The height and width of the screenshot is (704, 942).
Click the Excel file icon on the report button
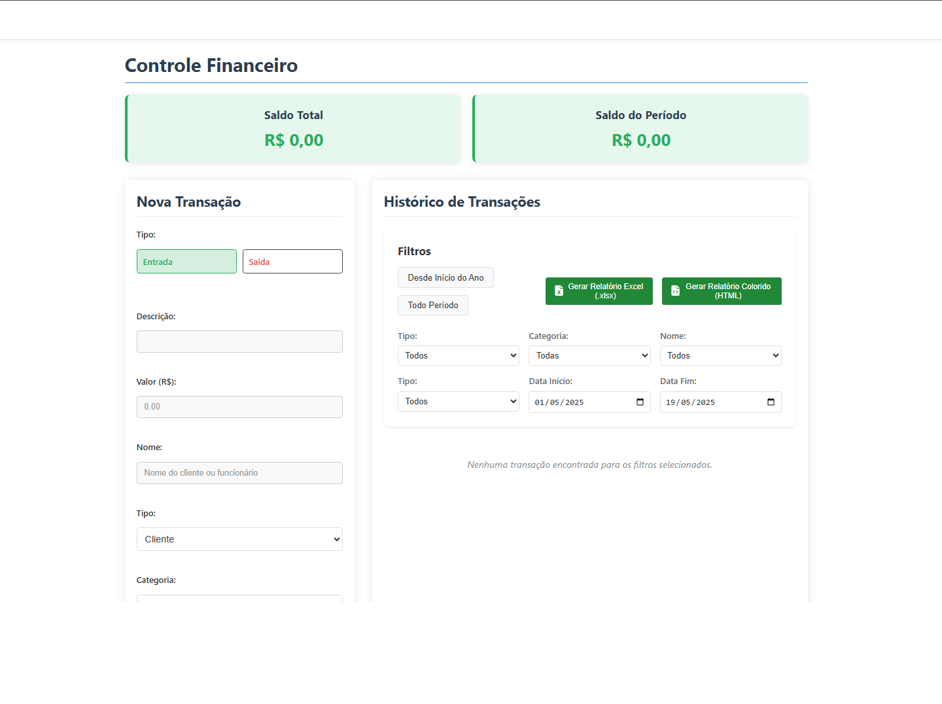tap(559, 291)
